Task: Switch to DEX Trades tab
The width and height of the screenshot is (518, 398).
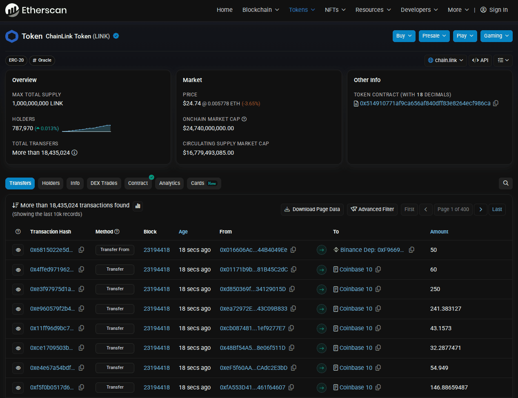Action: [x=104, y=183]
